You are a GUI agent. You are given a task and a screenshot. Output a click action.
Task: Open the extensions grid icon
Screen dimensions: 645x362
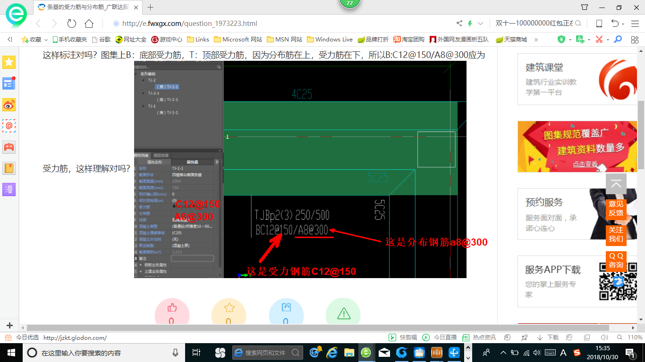pyautogui.click(x=635, y=40)
